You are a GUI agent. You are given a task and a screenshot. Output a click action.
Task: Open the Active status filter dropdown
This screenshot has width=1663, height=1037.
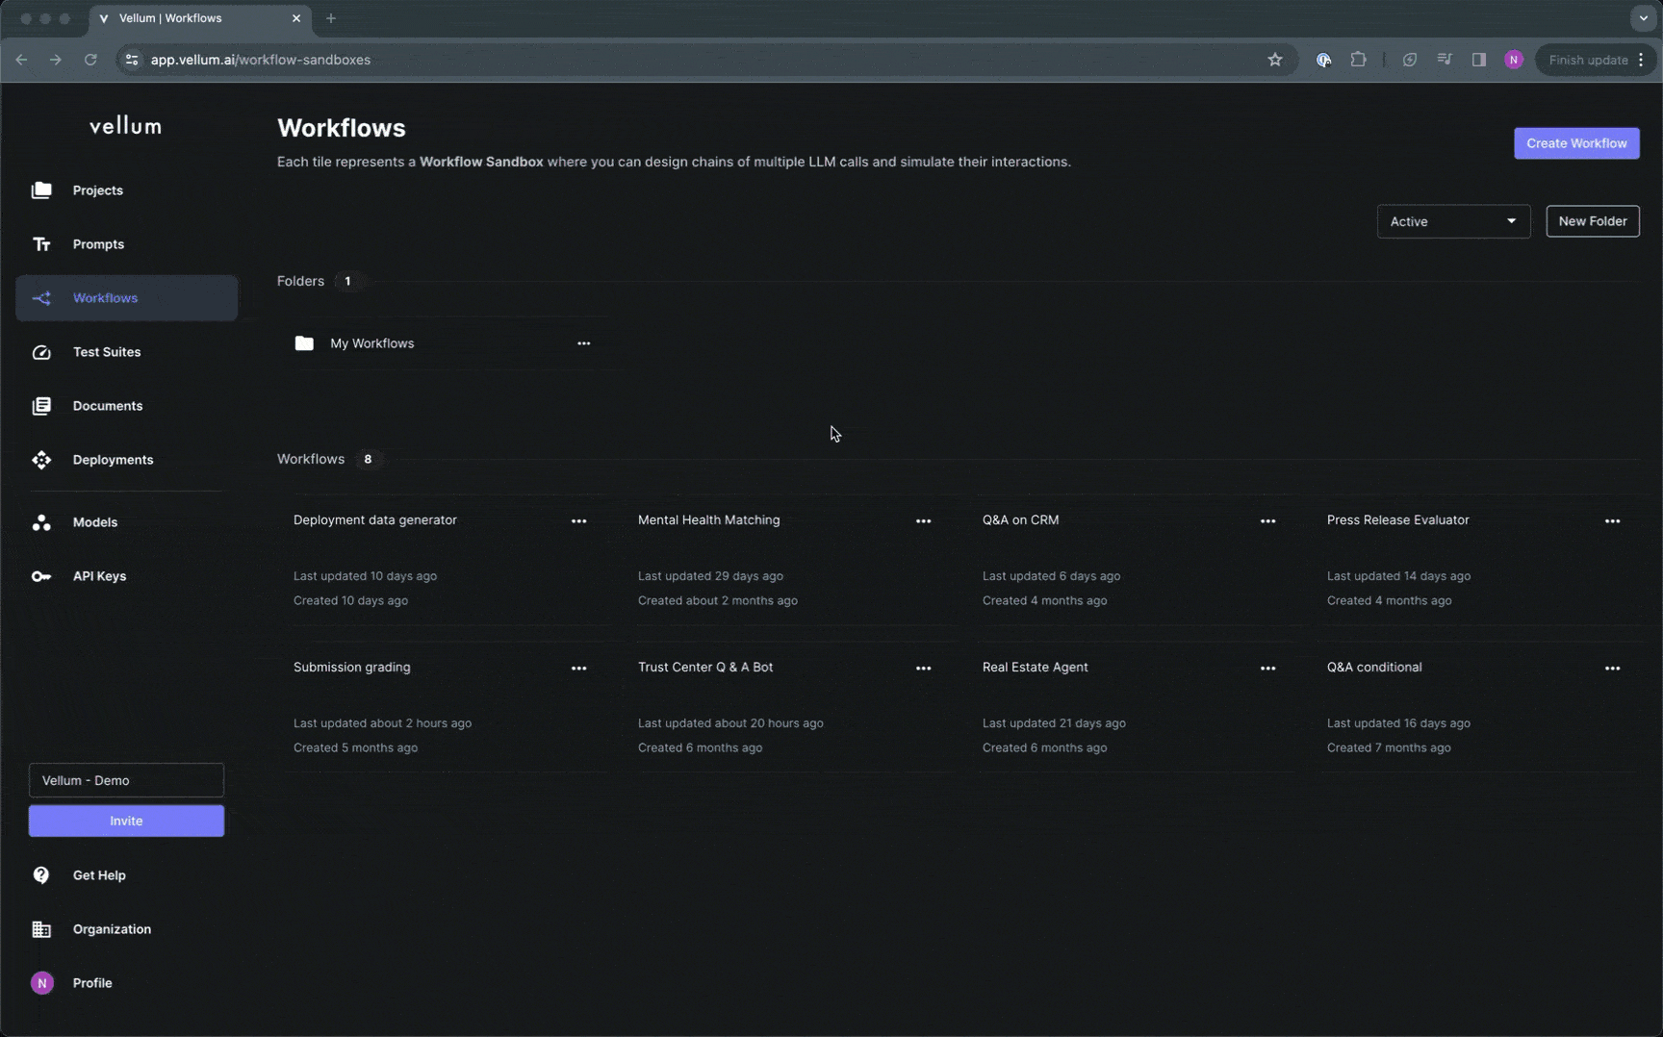[1452, 221]
